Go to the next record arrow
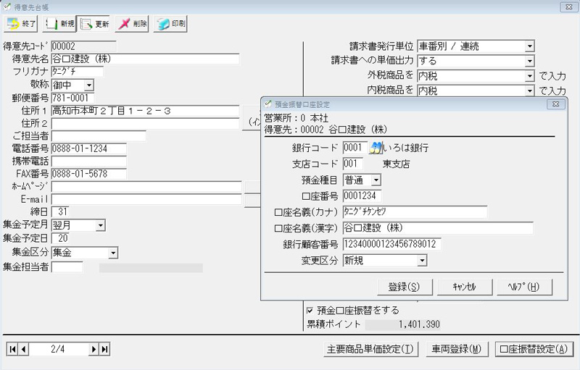 [x=94, y=350]
